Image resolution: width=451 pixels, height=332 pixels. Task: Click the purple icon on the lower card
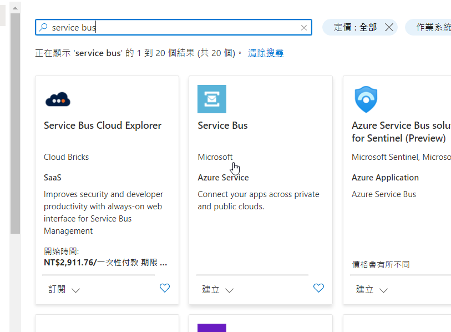(212, 328)
